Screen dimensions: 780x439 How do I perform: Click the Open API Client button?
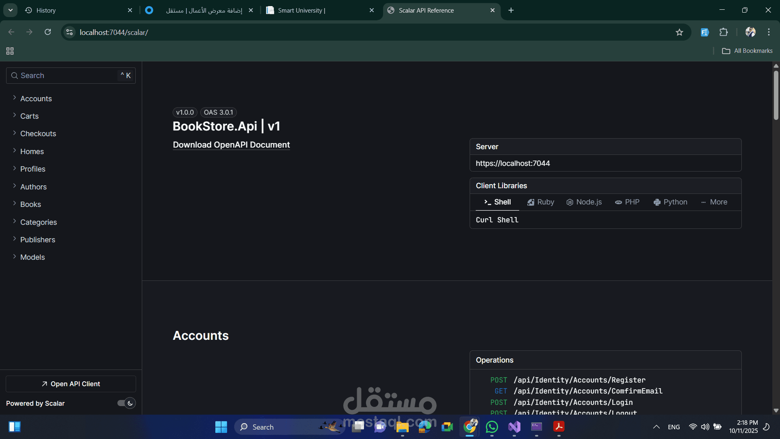(x=71, y=384)
